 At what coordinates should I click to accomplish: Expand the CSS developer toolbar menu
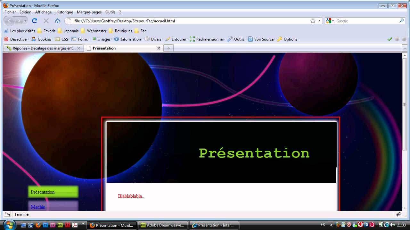tap(62, 39)
